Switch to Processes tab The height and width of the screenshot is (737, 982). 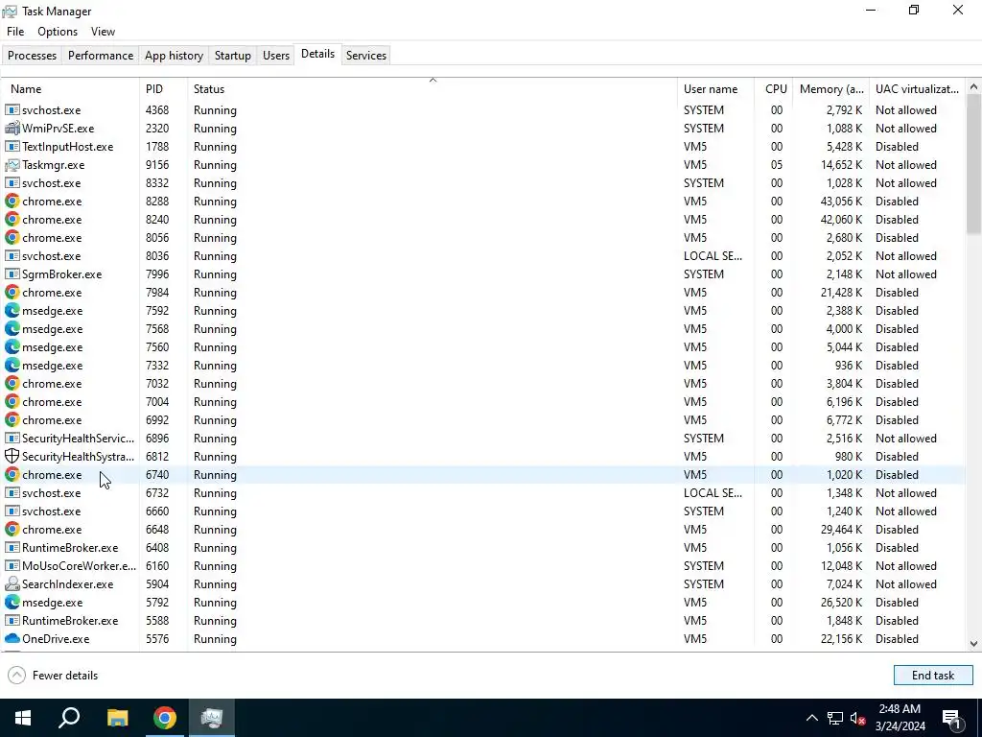coord(32,55)
